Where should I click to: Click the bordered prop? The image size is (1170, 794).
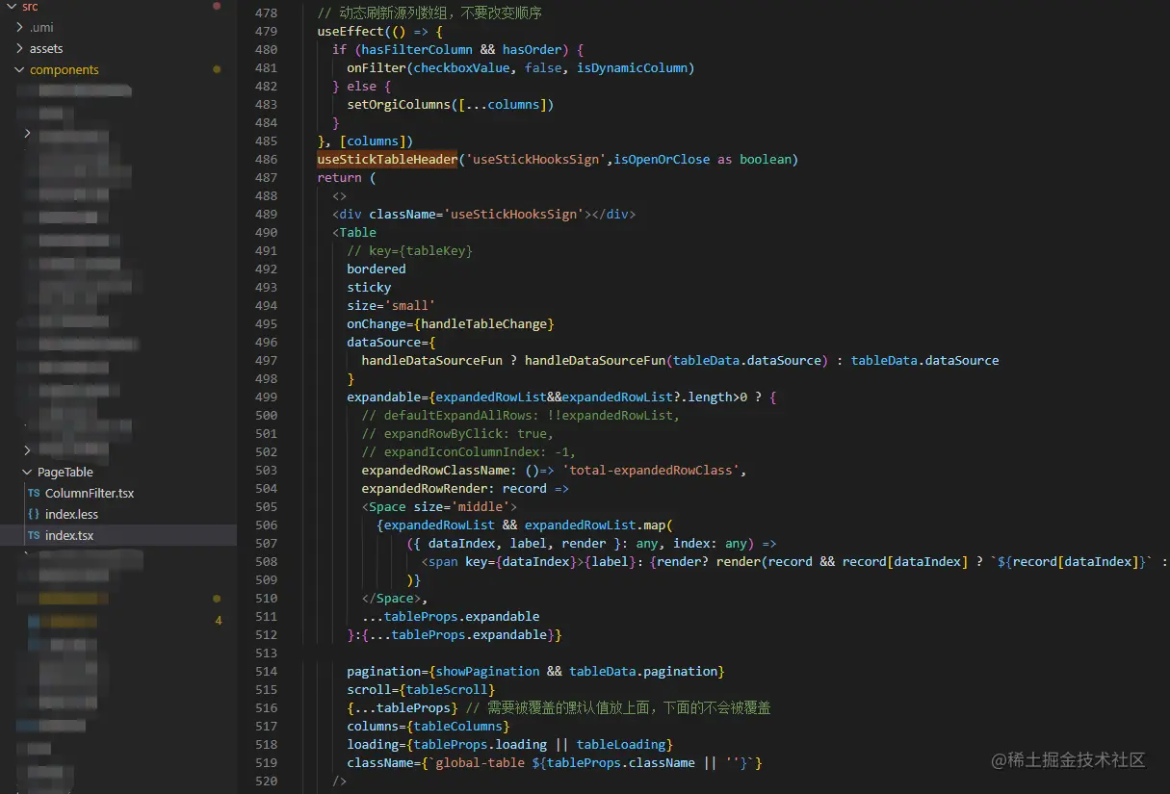377,269
